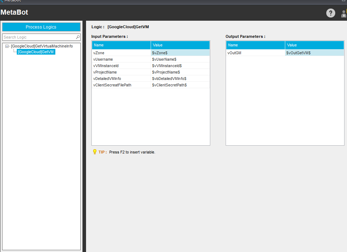
Task: Click the tip text Press F2 to insert variable
Action: coord(132,152)
